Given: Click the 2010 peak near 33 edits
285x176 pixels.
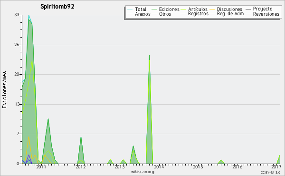Looking at the screenshot, I should [28, 15].
